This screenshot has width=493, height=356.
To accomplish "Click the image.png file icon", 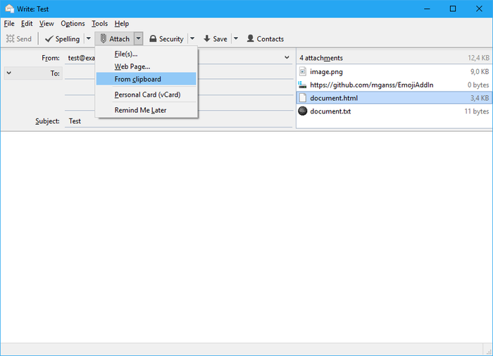I will point(302,71).
